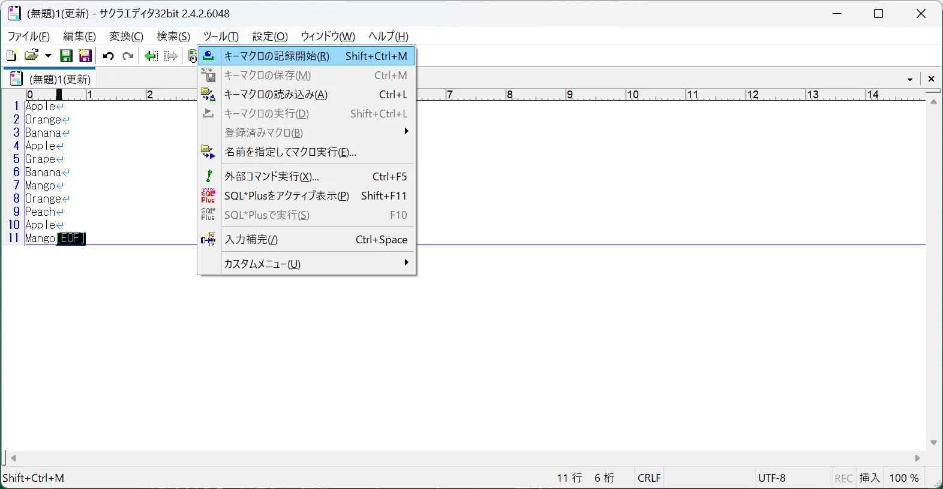Viewport: 943px width, 489px height.
Task: Click the SQL*Plus activate icon in menu
Action: 208,196
